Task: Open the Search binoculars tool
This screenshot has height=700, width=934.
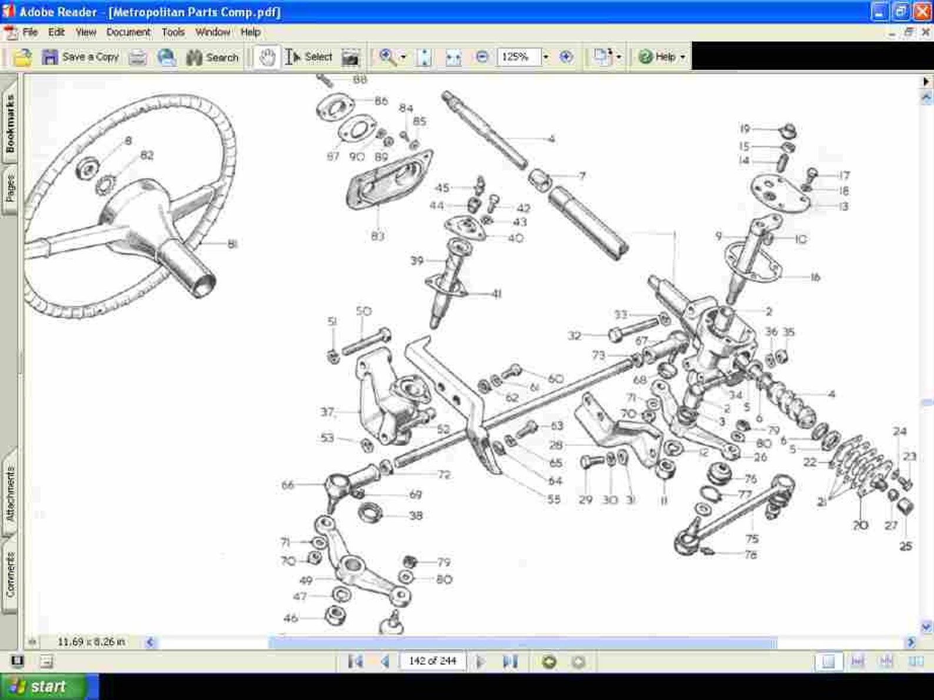Action: click(x=212, y=57)
